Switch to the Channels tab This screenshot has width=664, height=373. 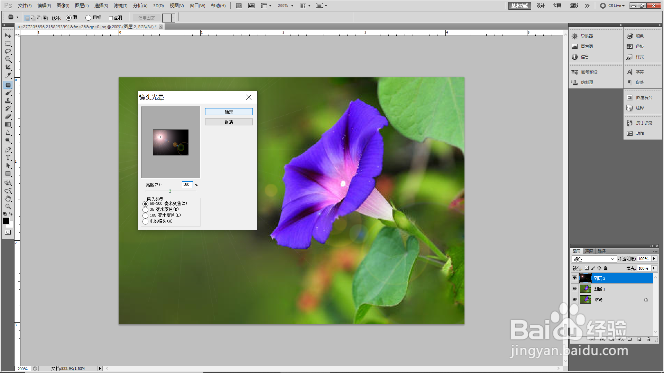pos(589,251)
